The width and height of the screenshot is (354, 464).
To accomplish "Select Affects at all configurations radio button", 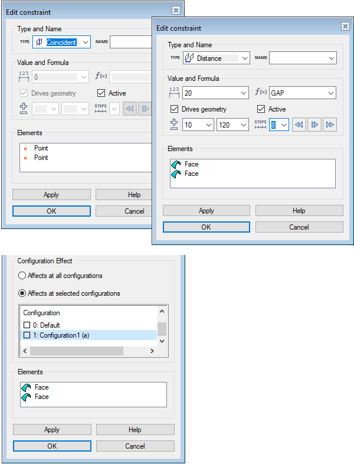I will coord(22,276).
